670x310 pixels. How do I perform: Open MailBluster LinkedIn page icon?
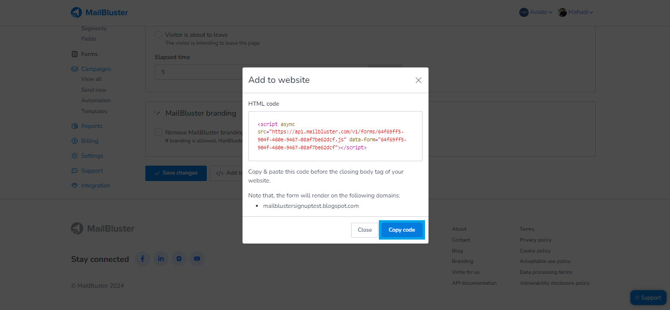coord(161,259)
